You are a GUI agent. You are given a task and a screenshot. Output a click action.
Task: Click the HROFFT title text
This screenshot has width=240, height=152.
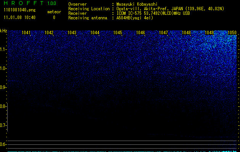(x=24, y=3)
